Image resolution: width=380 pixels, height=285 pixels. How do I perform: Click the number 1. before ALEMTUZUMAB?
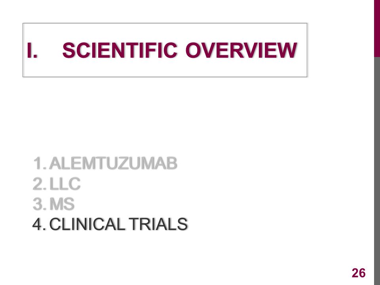pos(40,163)
